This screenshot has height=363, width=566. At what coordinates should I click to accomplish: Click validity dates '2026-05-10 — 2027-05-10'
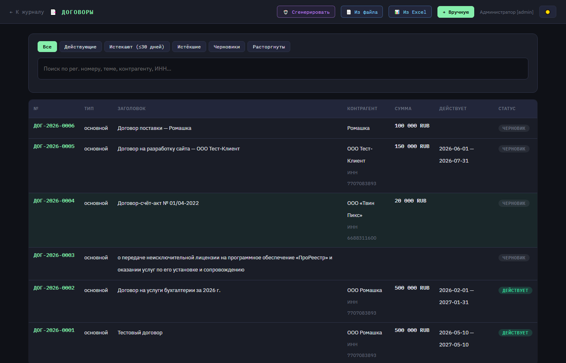[x=456, y=339]
